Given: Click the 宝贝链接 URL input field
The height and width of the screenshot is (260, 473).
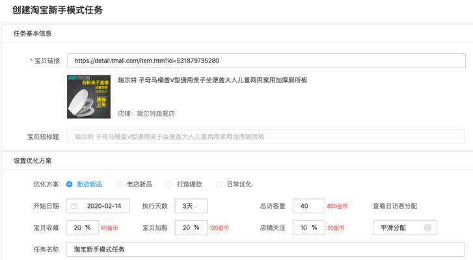Looking at the screenshot, I should [x=266, y=60].
